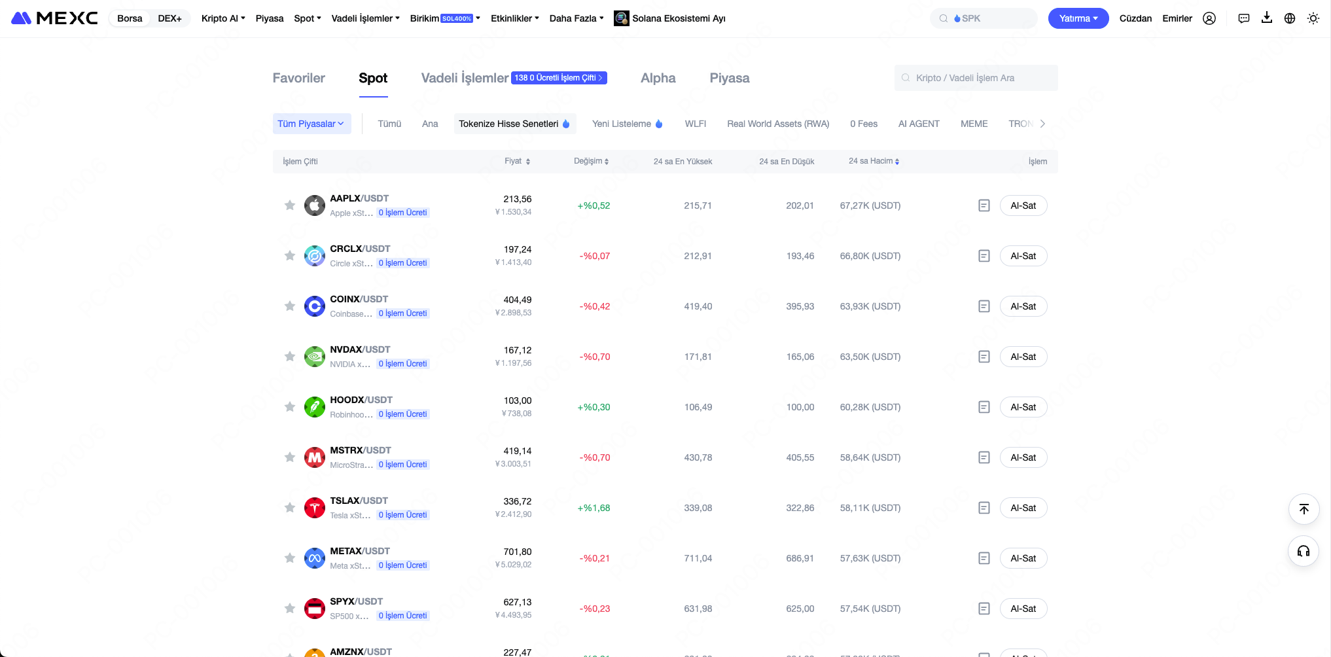Open the MSTRX row details document icon
Screen dimensions: 1331x657
tap(984, 457)
